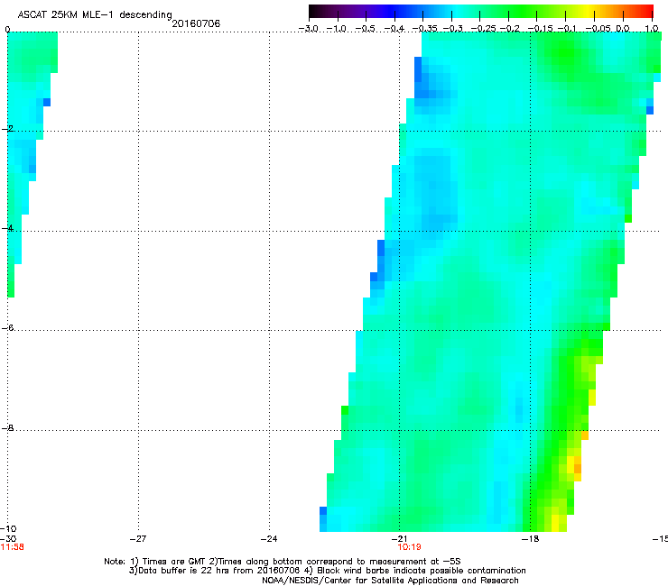Click the colorbar label "0.0"
The height and width of the screenshot is (586, 668).
click(623, 29)
